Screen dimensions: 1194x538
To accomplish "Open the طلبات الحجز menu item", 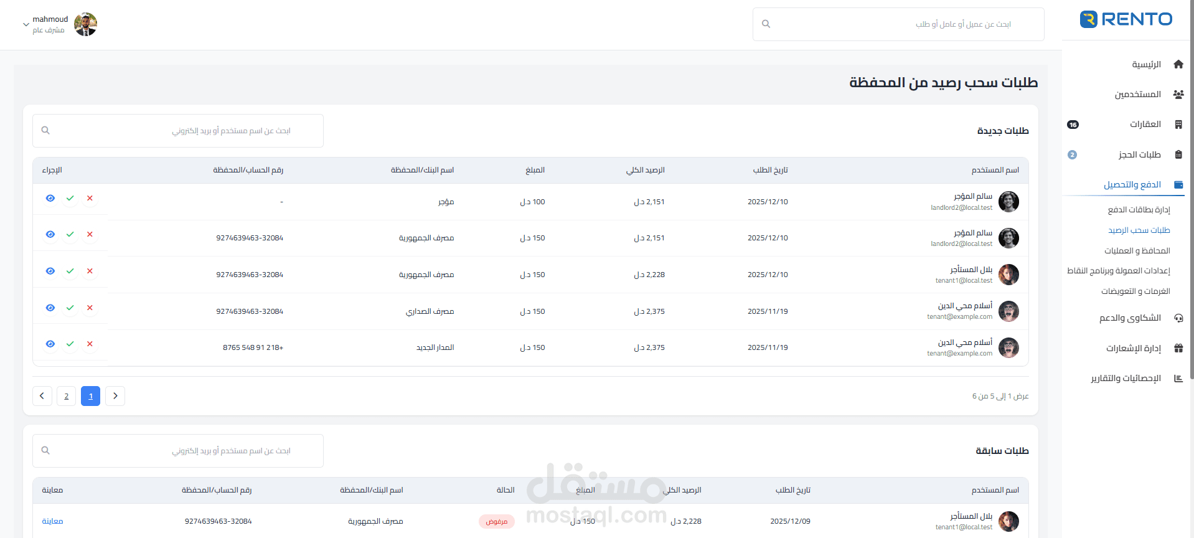I will (x=1139, y=154).
